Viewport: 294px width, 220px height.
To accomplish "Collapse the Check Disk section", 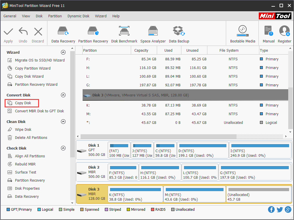I will [63, 148].
